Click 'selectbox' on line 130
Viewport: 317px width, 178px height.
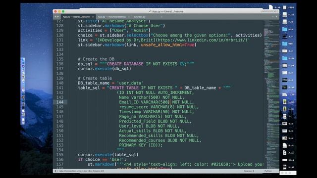[x=137, y=35]
